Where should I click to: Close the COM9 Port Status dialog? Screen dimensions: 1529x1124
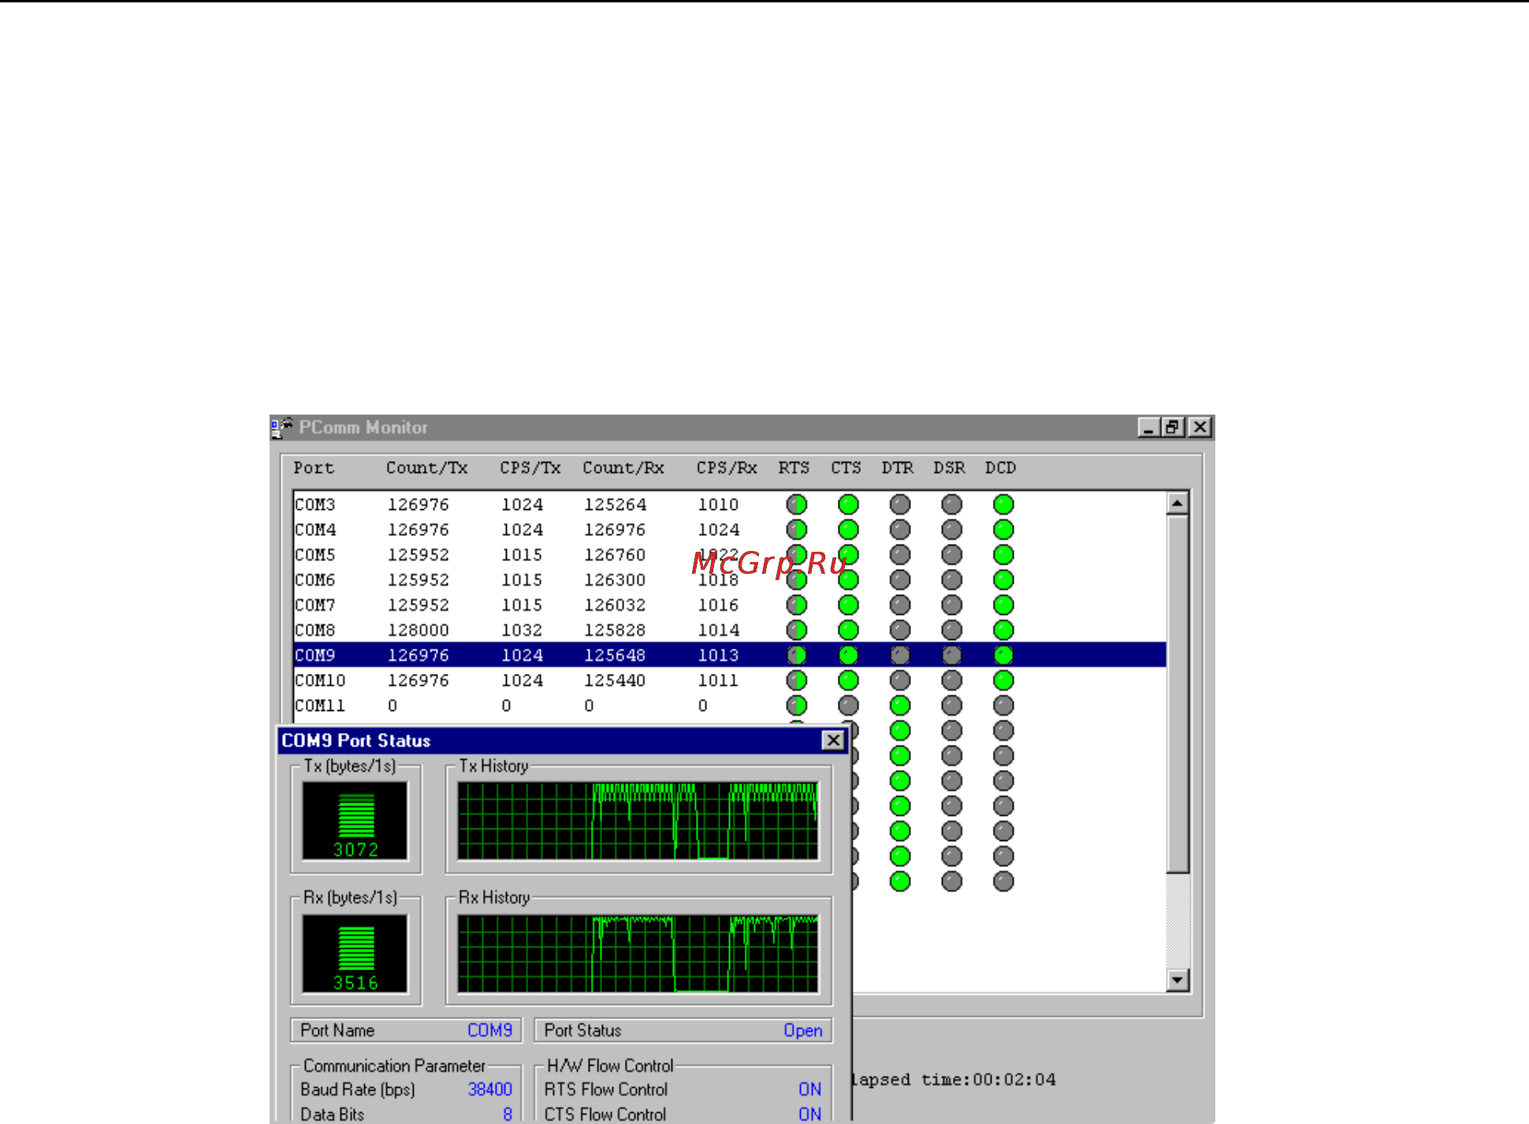pyautogui.click(x=833, y=740)
